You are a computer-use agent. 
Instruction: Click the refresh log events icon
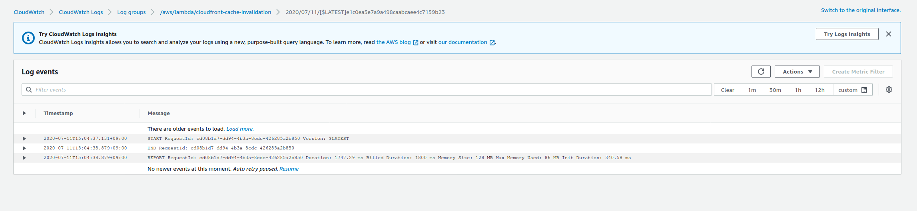(761, 72)
